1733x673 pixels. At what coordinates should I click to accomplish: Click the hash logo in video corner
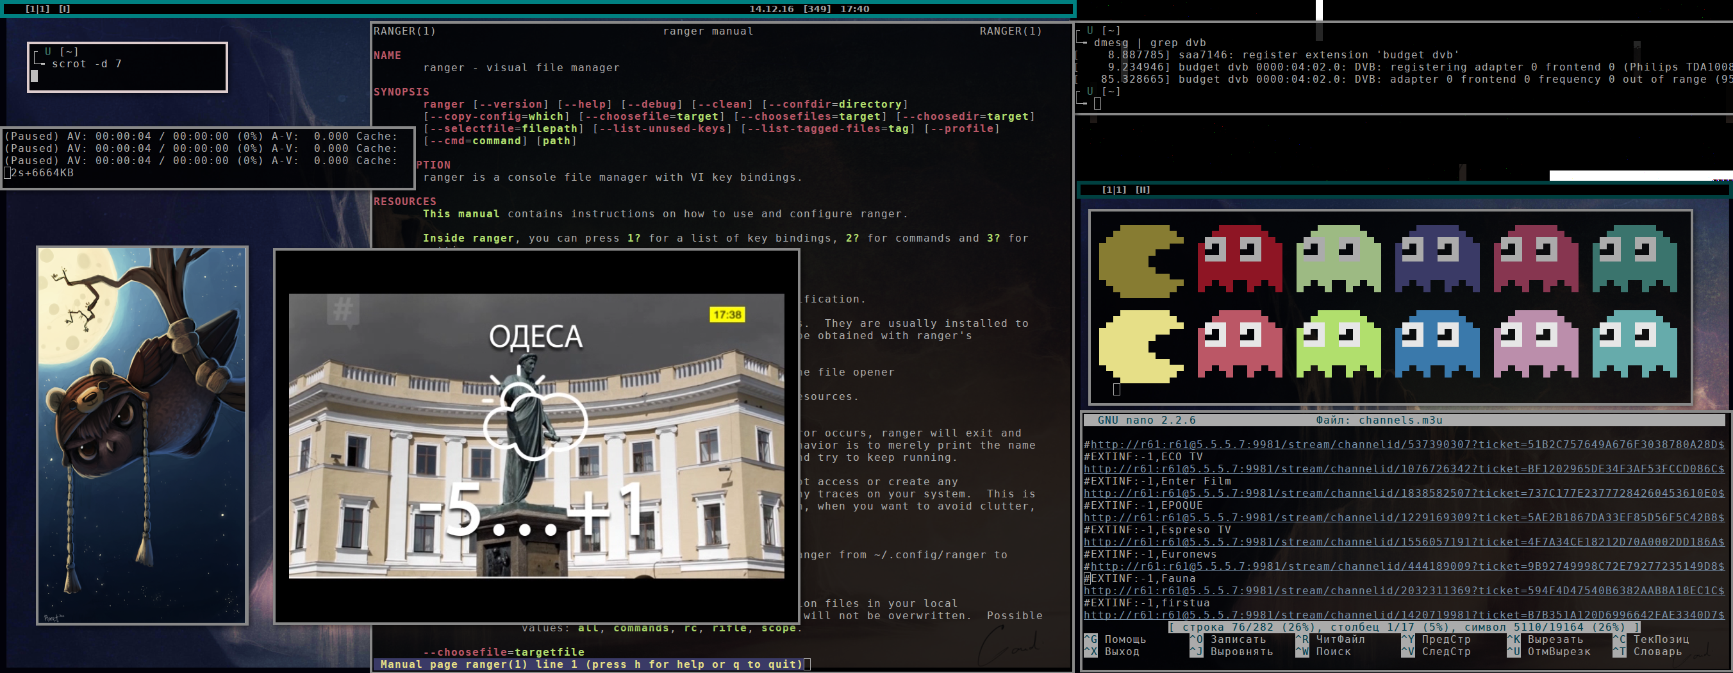click(343, 310)
